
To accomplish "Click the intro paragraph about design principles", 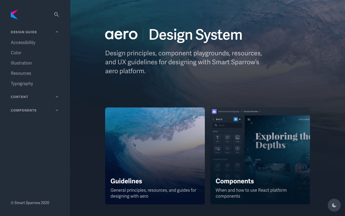I will click(x=184, y=62).
